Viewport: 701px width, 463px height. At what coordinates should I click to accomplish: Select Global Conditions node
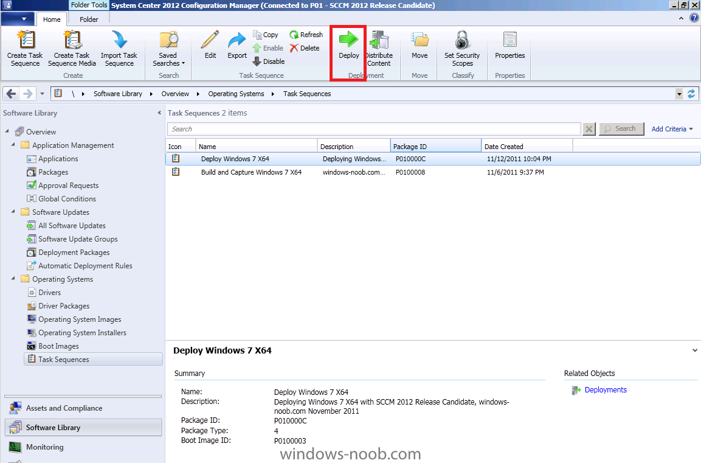61,199
